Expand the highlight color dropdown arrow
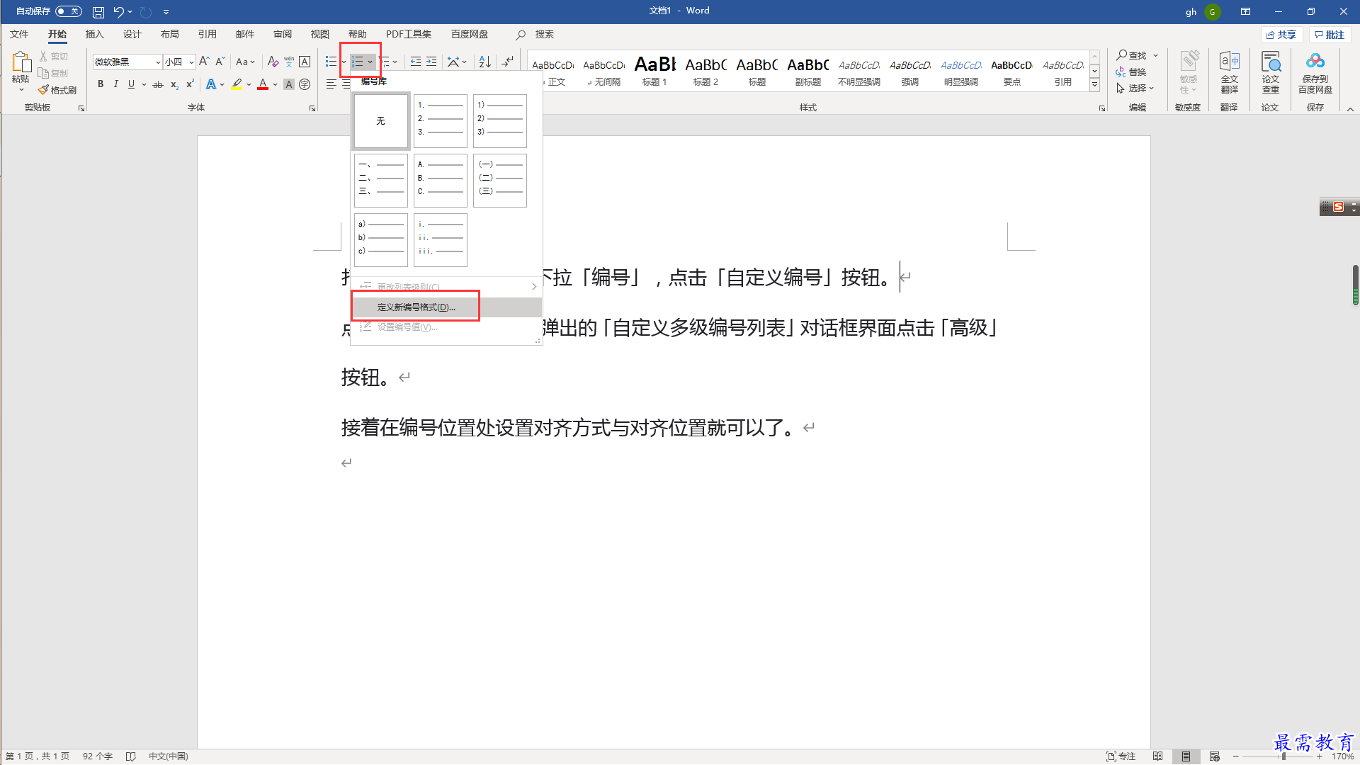1360x765 pixels. [x=249, y=84]
